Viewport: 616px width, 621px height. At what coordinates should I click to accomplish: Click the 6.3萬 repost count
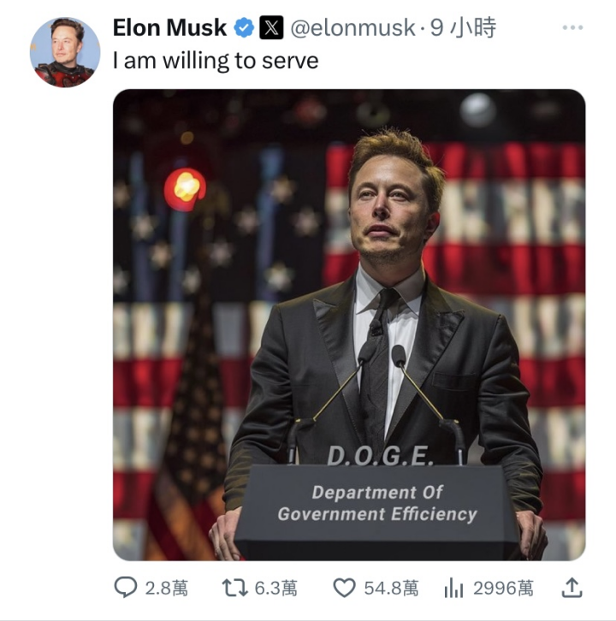click(x=276, y=588)
